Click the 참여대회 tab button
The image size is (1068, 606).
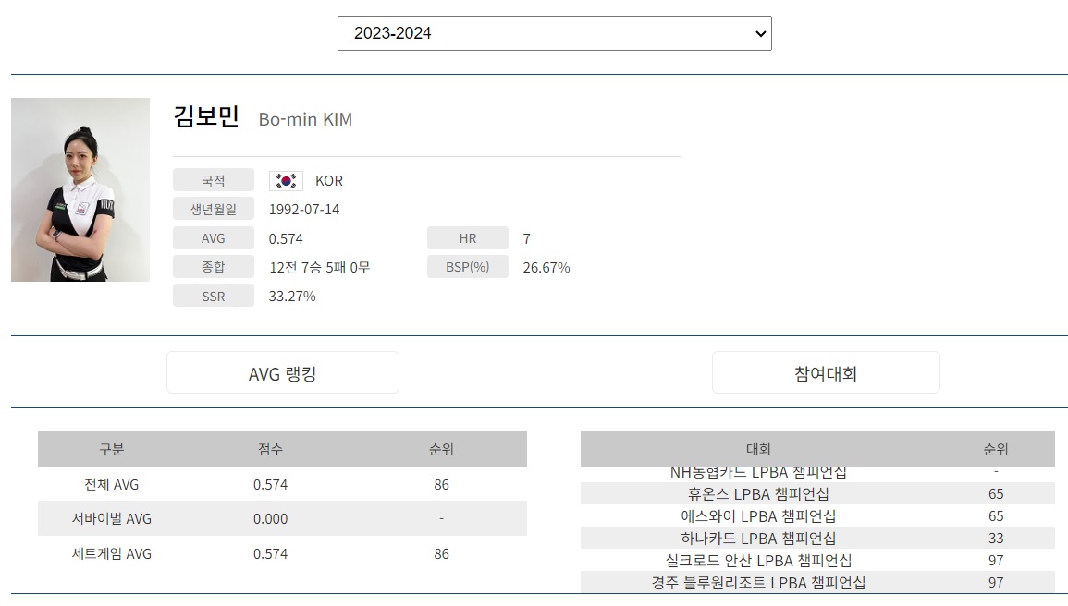coord(826,372)
